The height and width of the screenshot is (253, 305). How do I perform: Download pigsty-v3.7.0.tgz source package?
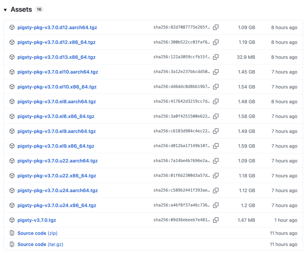(x=37, y=220)
